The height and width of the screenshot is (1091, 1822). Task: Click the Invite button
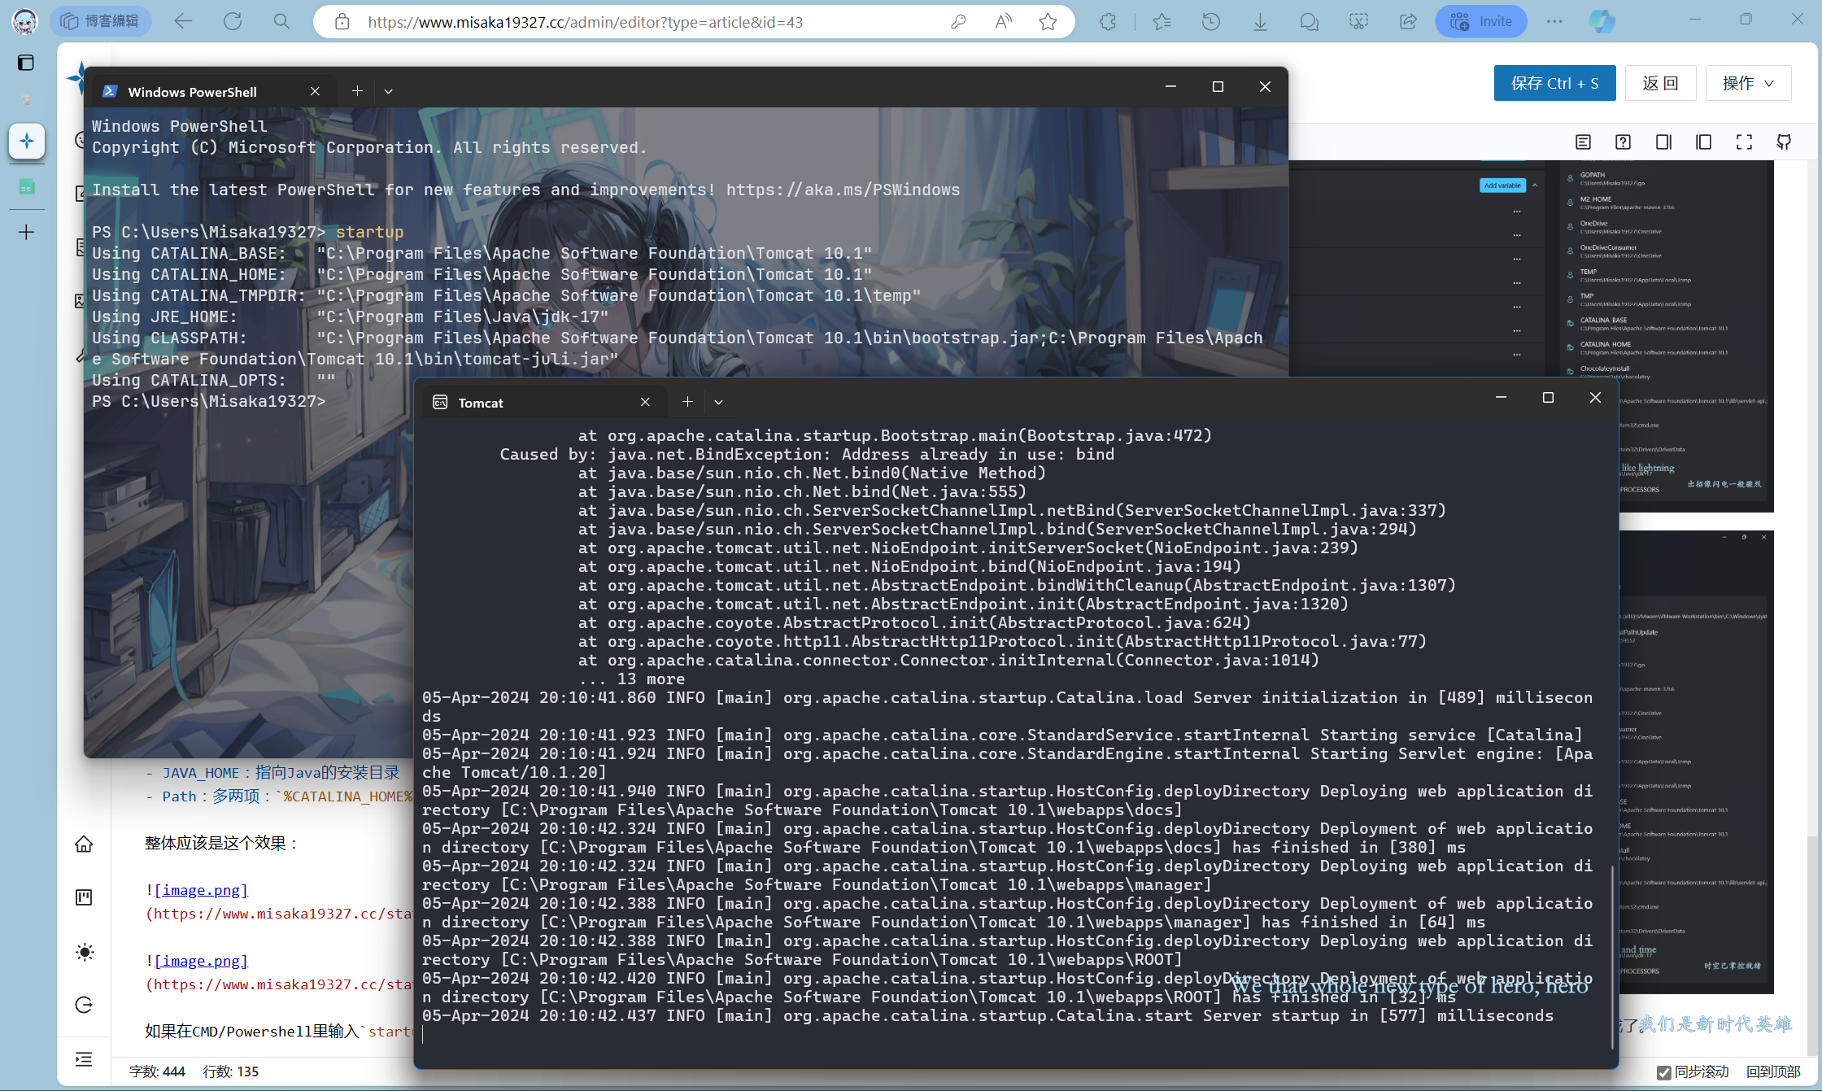(1481, 22)
